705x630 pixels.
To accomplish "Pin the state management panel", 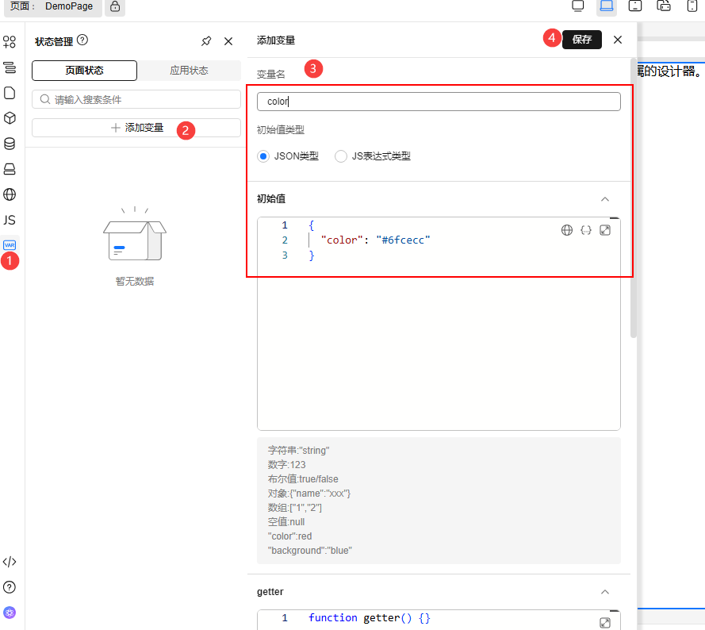I will [206, 41].
